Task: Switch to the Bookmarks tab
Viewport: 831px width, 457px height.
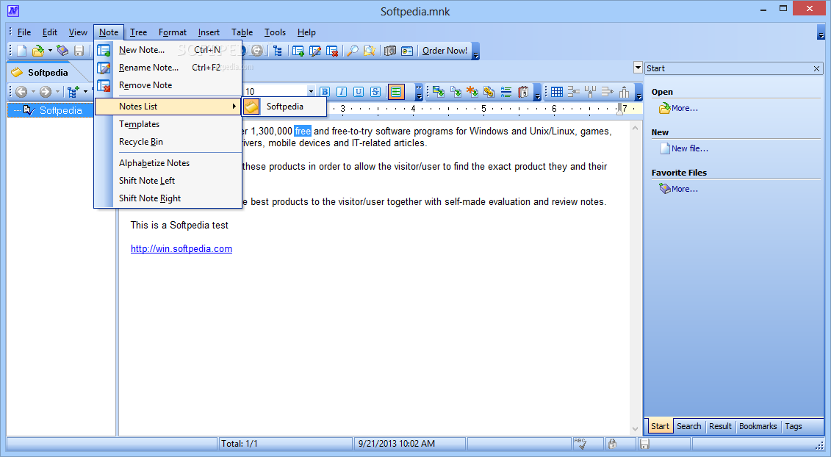Action: click(758, 426)
